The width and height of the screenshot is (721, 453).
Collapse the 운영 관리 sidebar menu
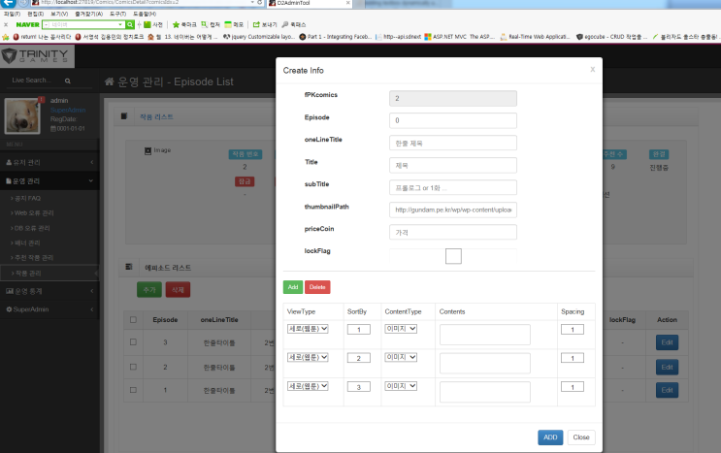pos(49,181)
